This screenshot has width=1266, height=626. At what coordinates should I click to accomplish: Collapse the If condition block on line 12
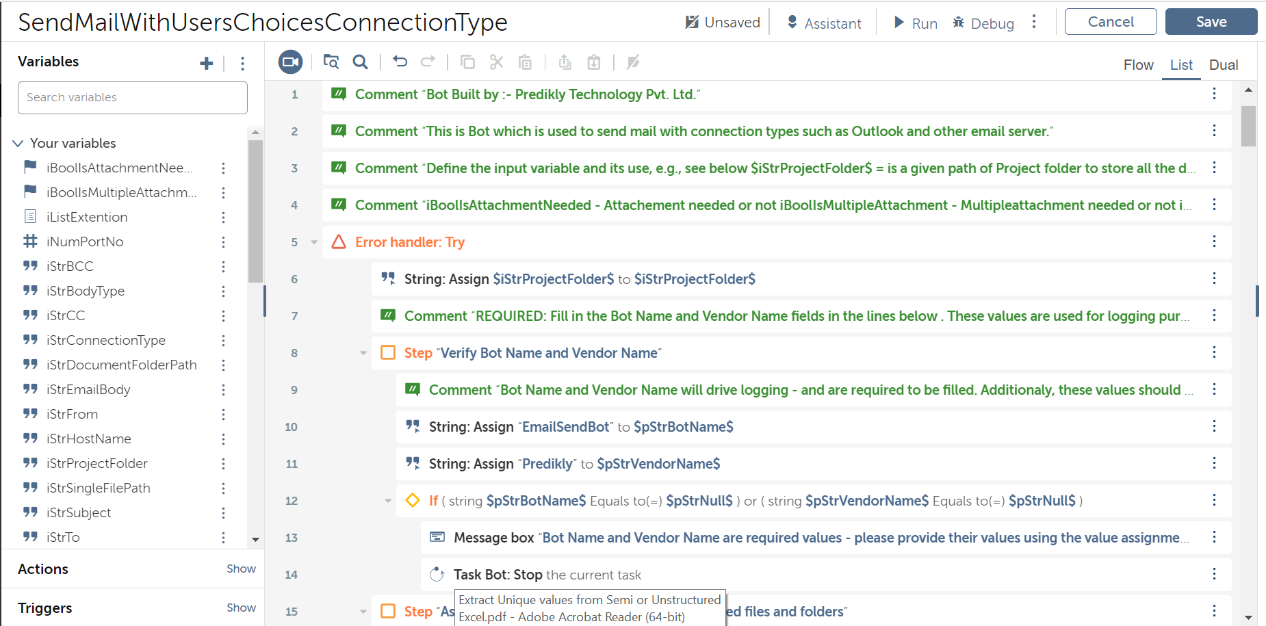pyautogui.click(x=388, y=501)
